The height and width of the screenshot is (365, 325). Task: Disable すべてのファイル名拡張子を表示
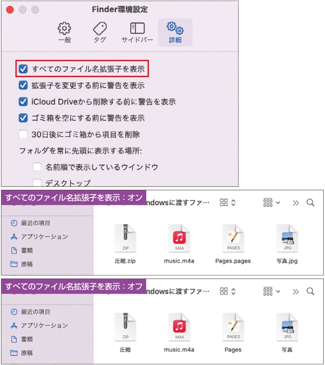point(23,69)
